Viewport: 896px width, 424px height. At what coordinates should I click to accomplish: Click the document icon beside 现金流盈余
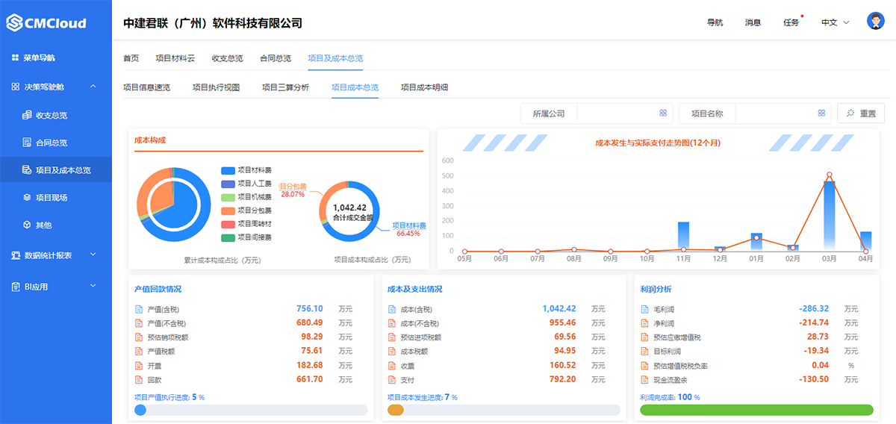644,379
